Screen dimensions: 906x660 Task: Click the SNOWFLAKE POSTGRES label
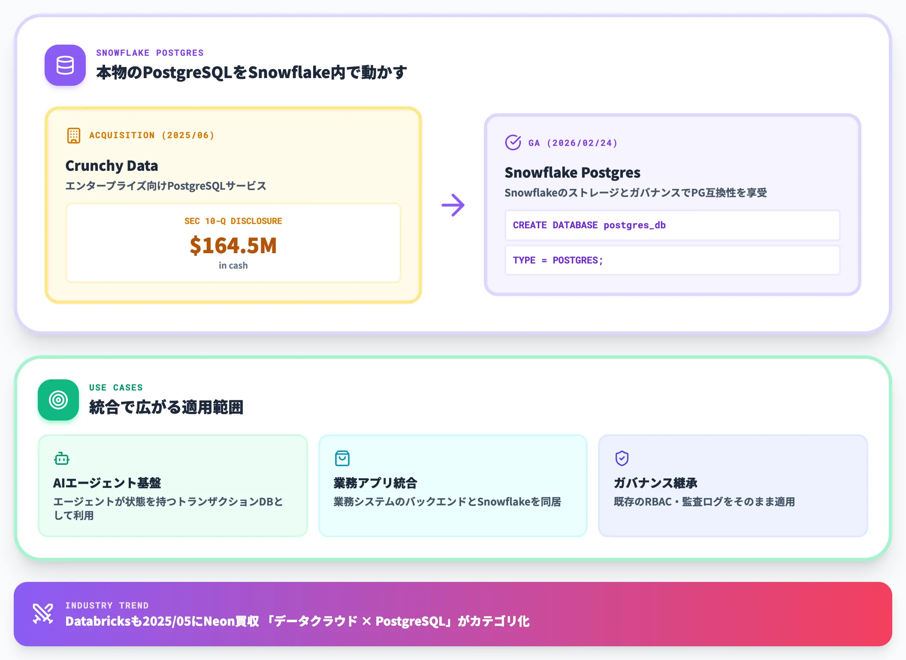click(150, 53)
